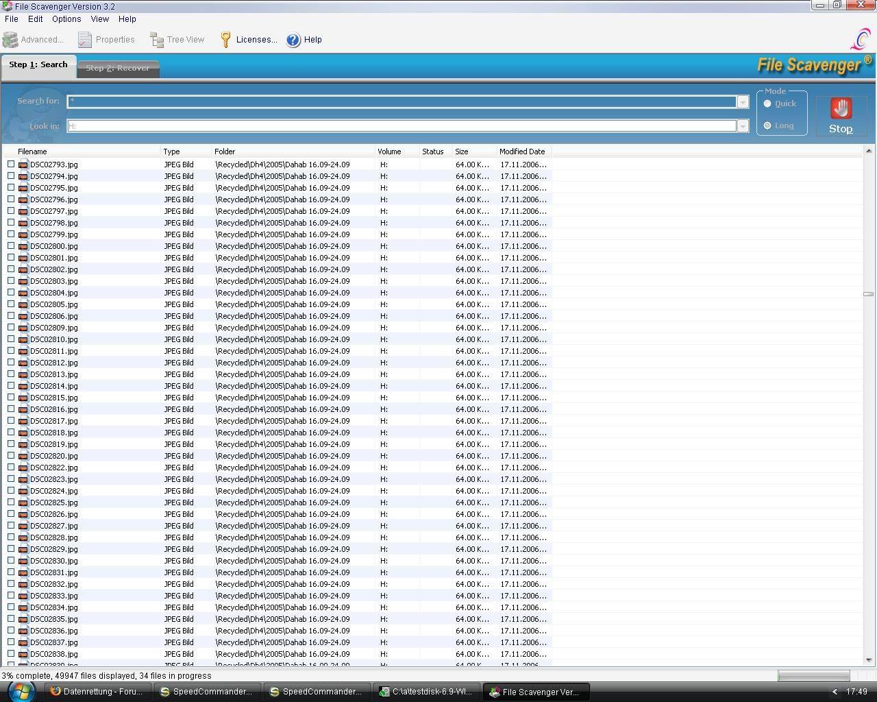
Task: Click the file icon of DSC02826.jpg
Action: 23,514
